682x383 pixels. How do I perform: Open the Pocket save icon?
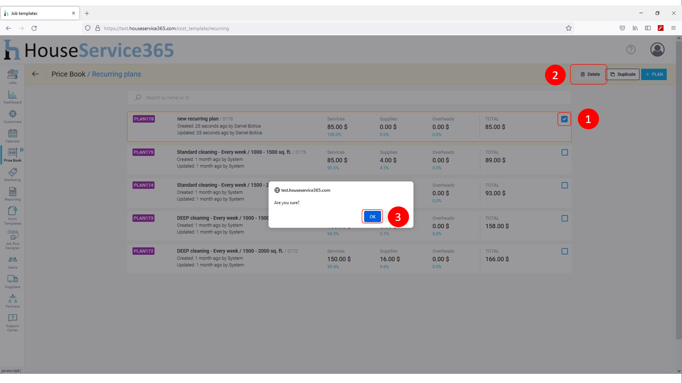click(x=622, y=28)
